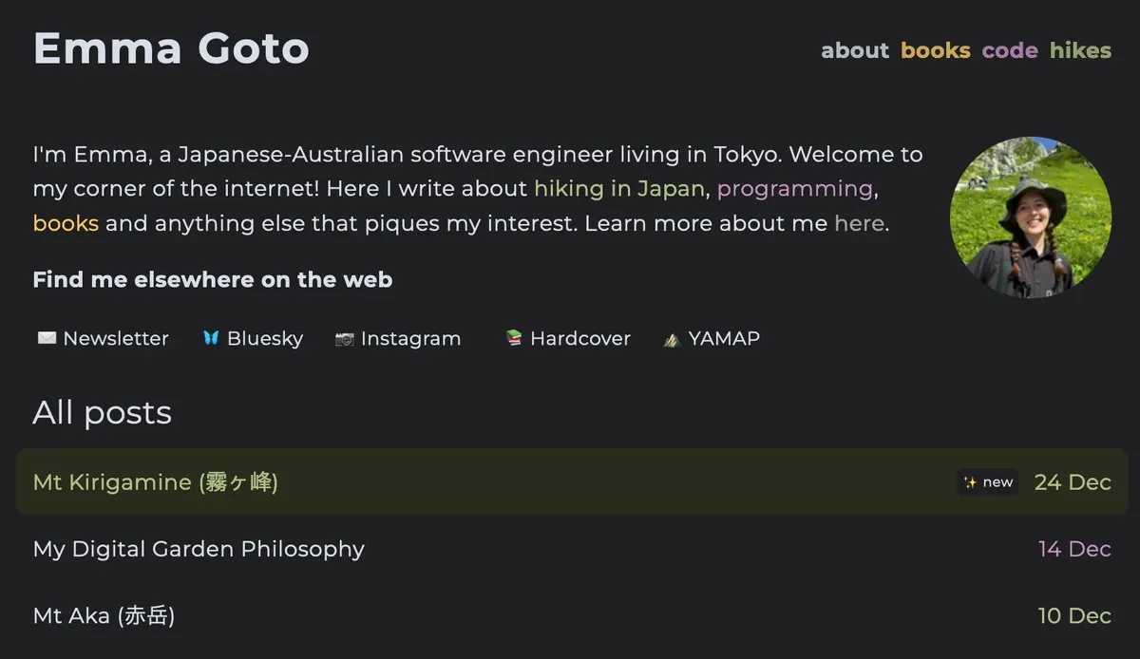The height and width of the screenshot is (659, 1140).
Task: Open the Mt Kirigamine post
Action: coord(155,482)
